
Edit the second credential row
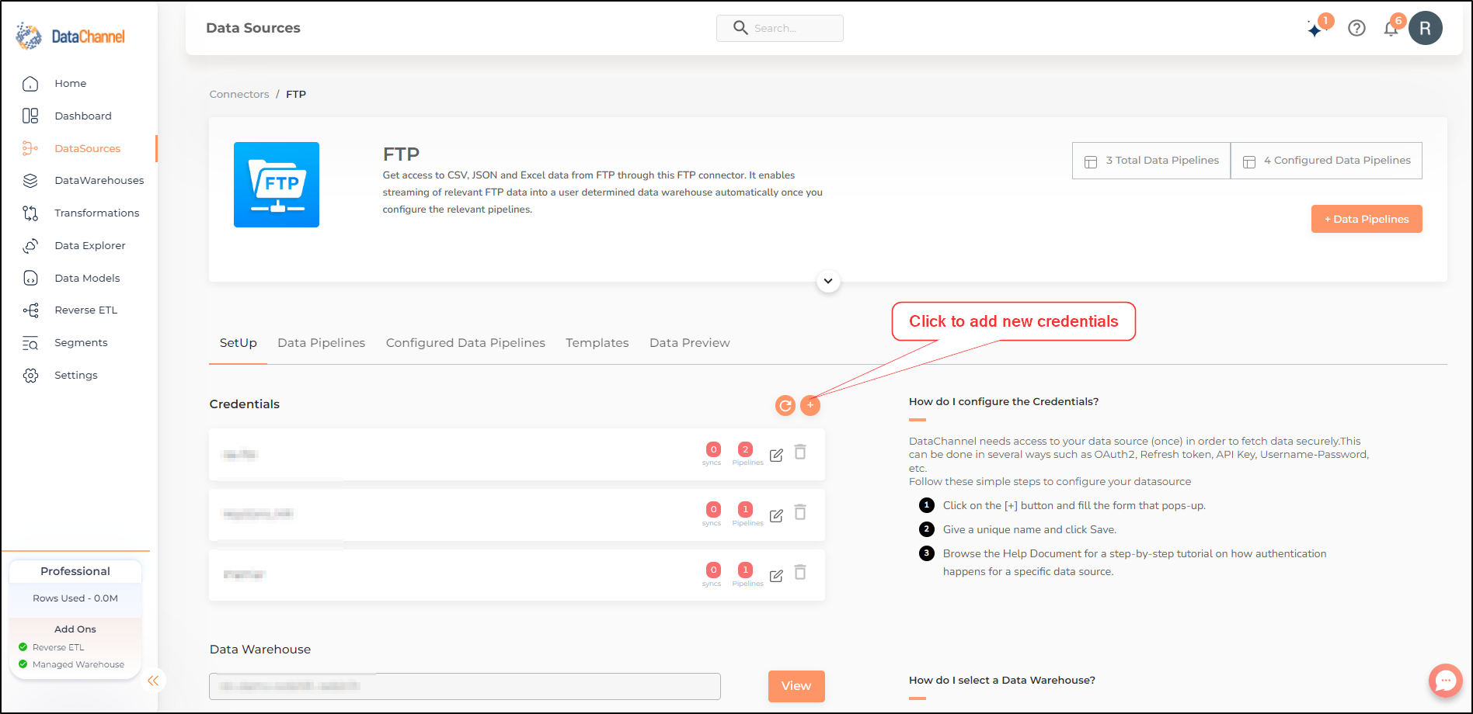(776, 515)
